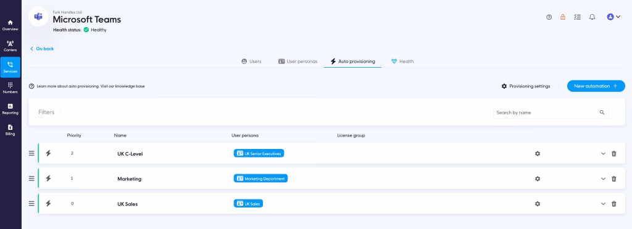Click the lightning bolt icon in UK Sales row
This screenshot has height=229, width=632.
(x=48, y=203)
